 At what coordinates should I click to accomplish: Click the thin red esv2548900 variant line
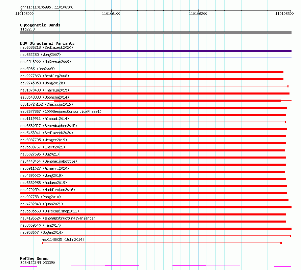coord(156,65)
